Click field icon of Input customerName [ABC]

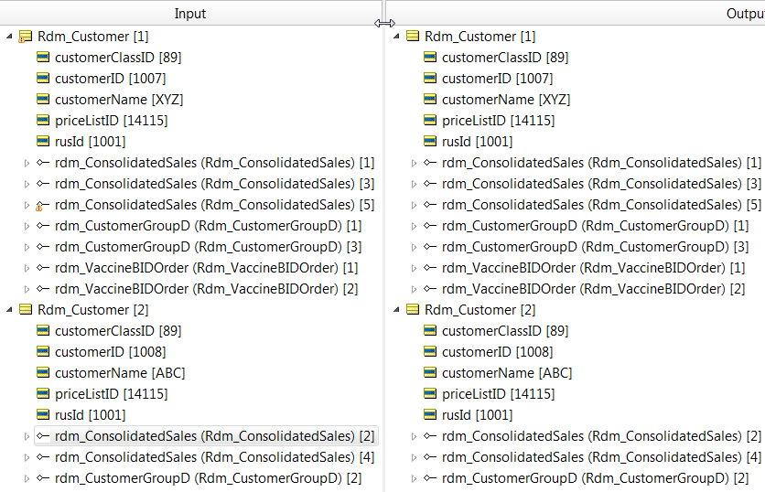point(43,372)
